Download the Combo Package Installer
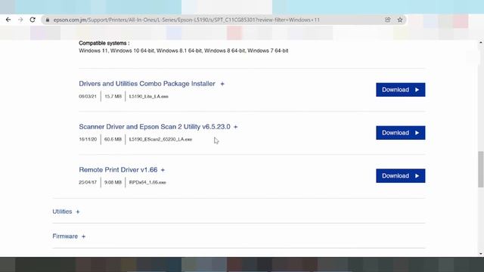This screenshot has width=484, height=272. [x=400, y=90]
